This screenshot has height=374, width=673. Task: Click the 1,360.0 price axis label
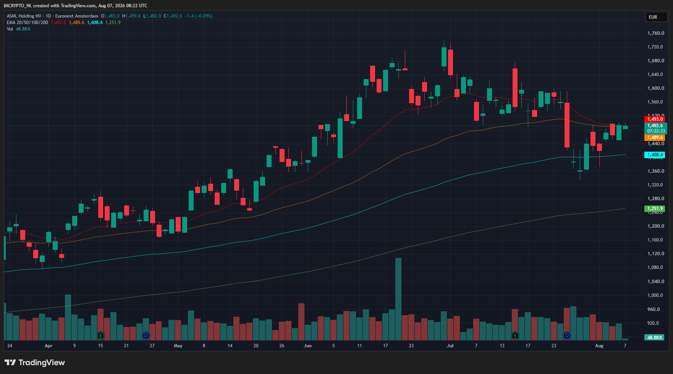pyautogui.click(x=656, y=171)
